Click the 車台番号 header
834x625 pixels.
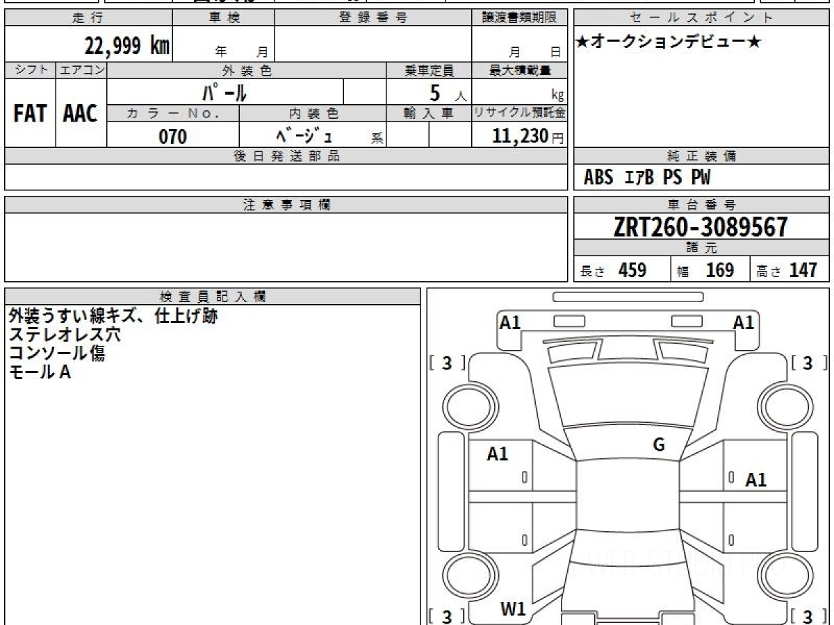tap(701, 205)
